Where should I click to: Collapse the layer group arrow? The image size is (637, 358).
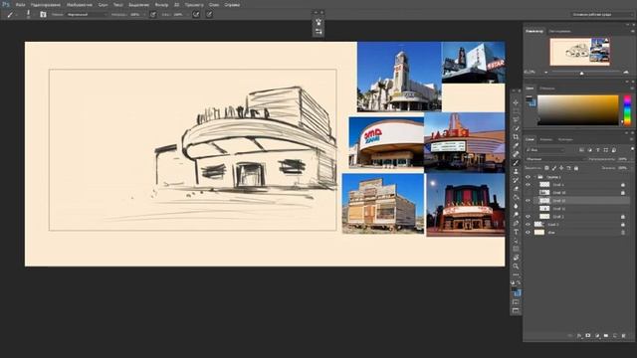534,177
